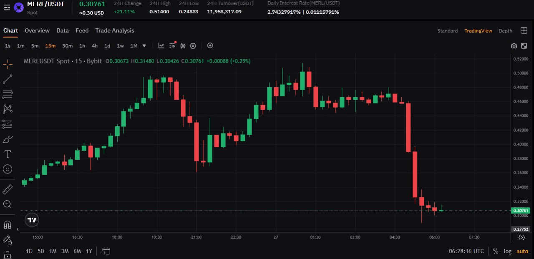Open the text annotation tool
Screen dimensions: 534x259
click(x=7, y=154)
